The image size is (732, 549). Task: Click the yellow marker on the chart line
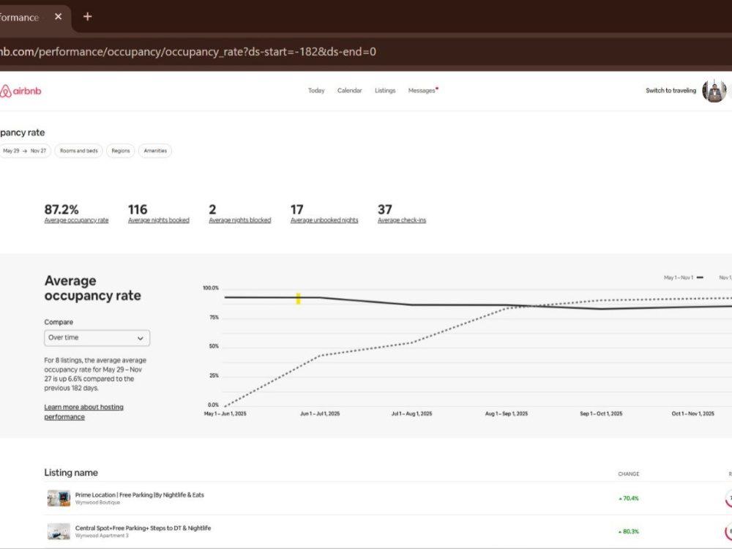[x=299, y=299]
